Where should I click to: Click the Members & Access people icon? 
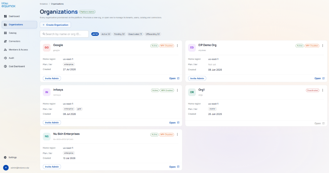5,50
